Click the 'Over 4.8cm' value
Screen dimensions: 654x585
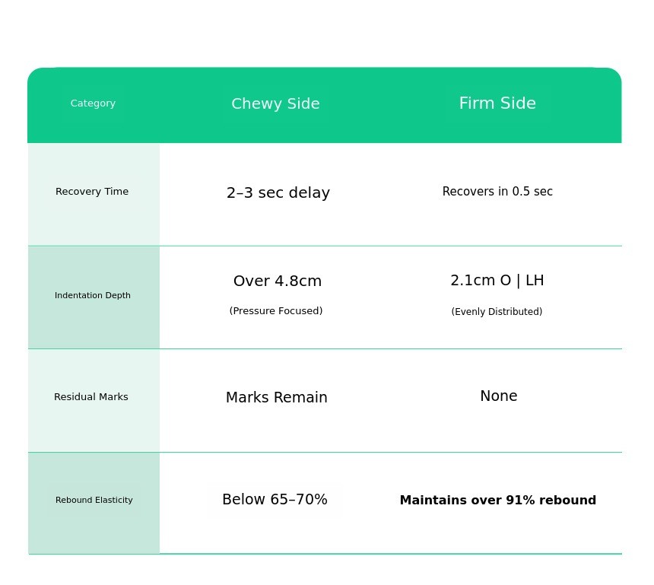click(x=278, y=281)
